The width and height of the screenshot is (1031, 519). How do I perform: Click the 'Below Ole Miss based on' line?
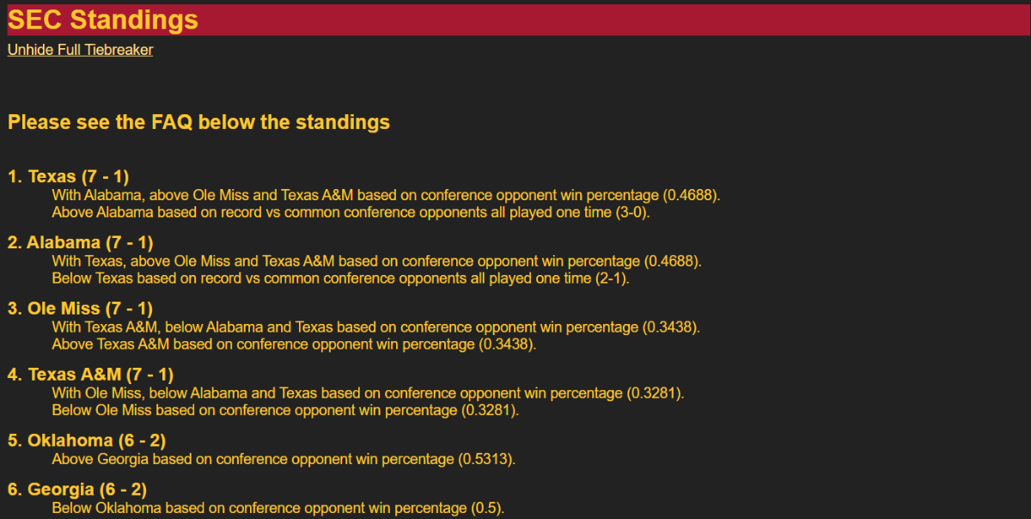pos(285,410)
